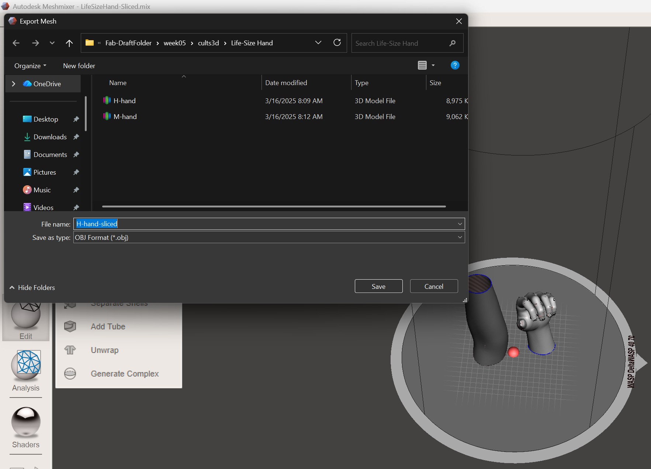Close the Export Mesh dialog
This screenshot has height=469, width=651.
(x=459, y=21)
